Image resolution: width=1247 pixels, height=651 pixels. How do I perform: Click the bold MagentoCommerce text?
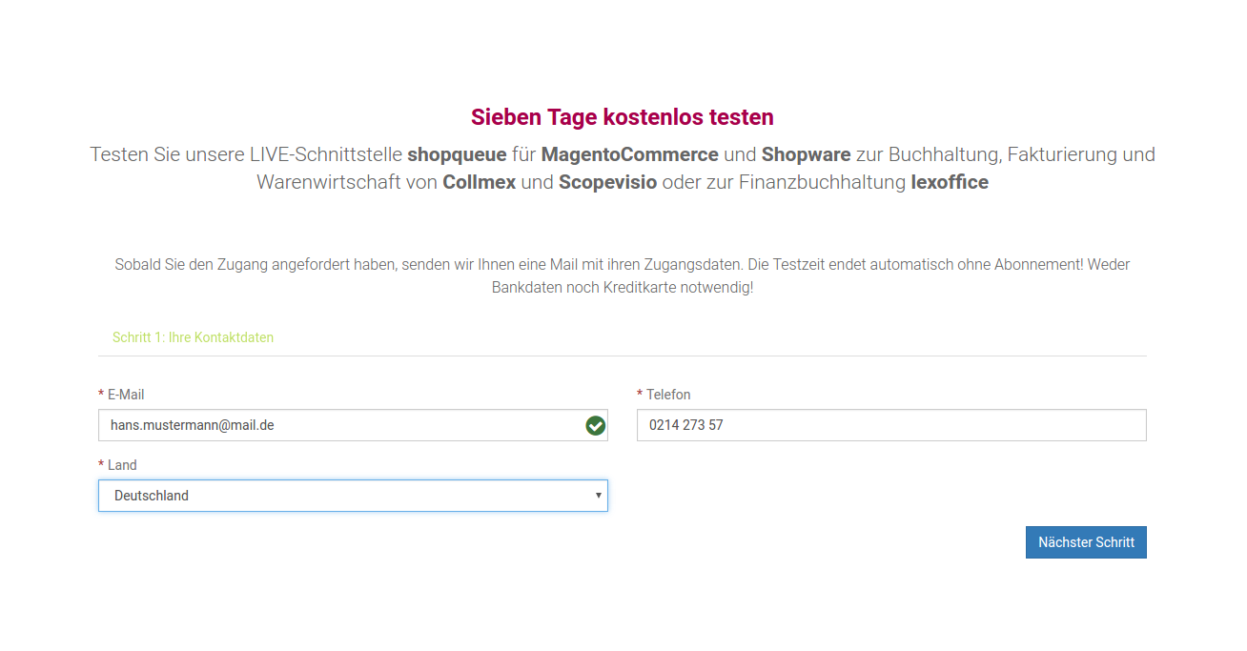[630, 154]
